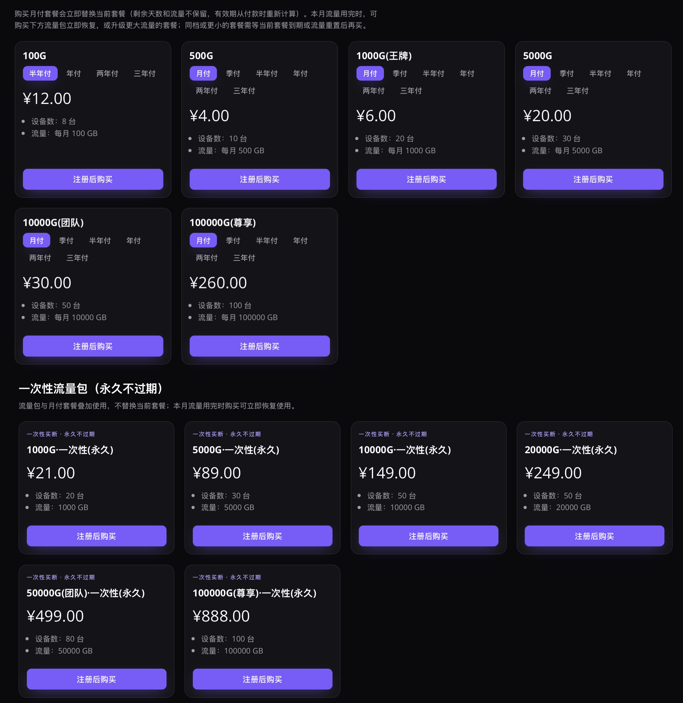Viewport: 683px width, 703px height.
Task: Buy the 100000G(尊享) one-time pack
Action: pos(263,679)
